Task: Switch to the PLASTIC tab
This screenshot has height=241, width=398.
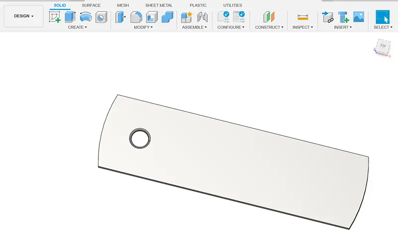Action: 198,5
